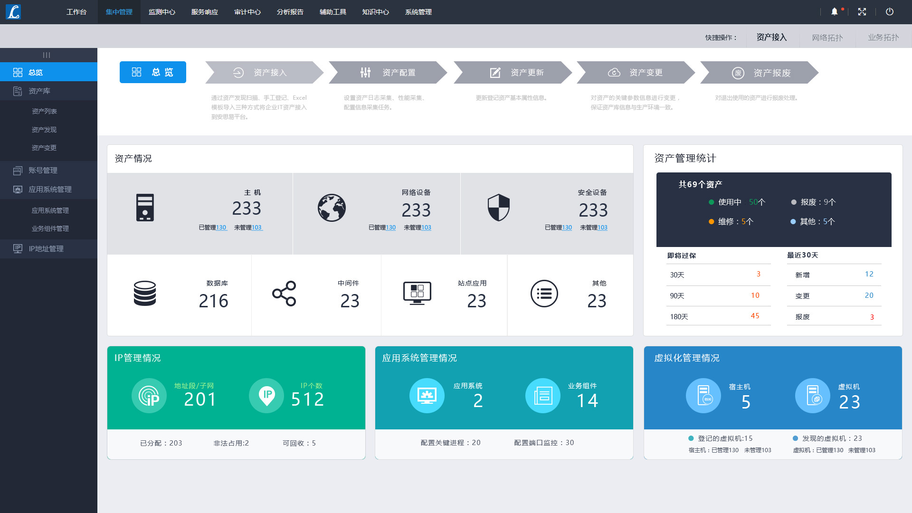Screen dimensions: 912x513
Task: Click the network device globe icon
Action: [332, 208]
